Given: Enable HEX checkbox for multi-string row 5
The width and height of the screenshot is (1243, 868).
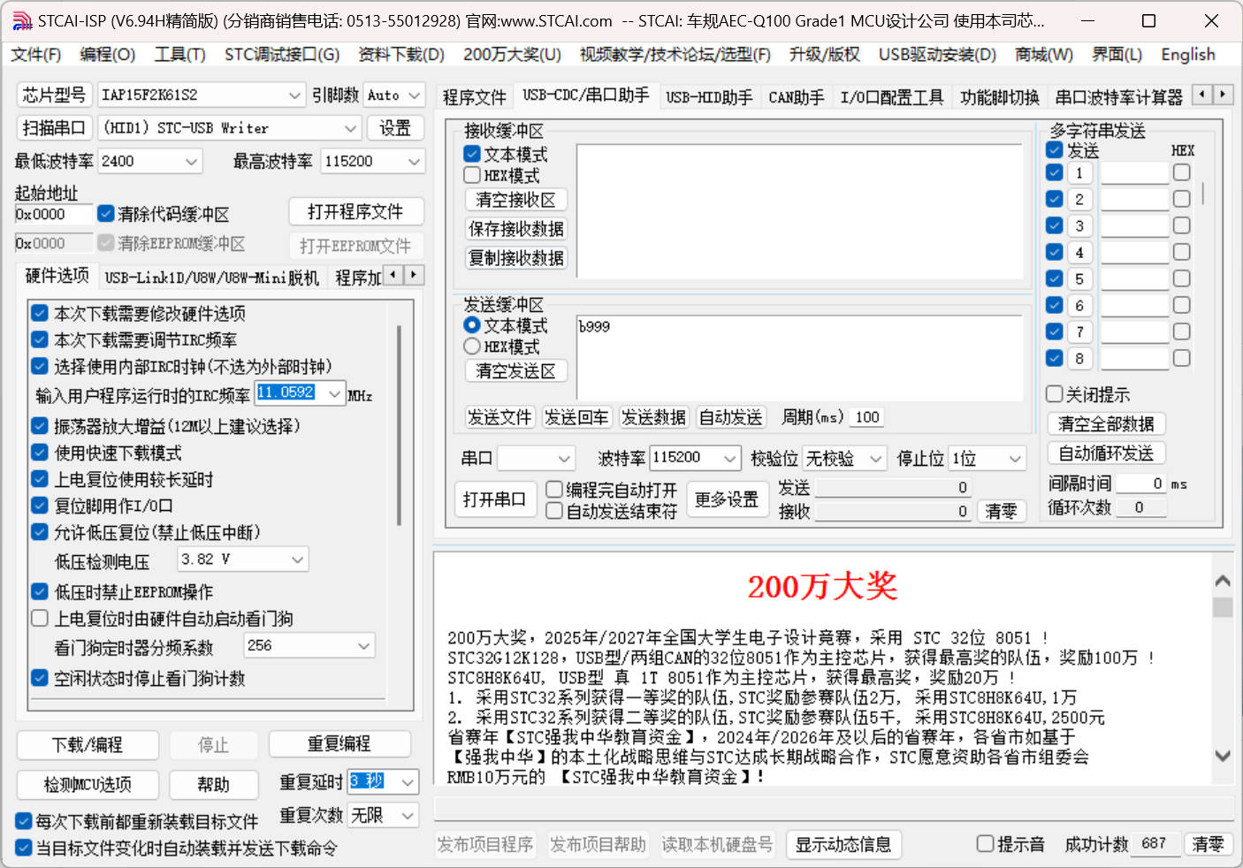Looking at the screenshot, I should point(1181,278).
